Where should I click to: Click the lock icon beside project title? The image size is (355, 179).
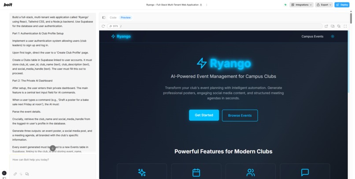201,5
